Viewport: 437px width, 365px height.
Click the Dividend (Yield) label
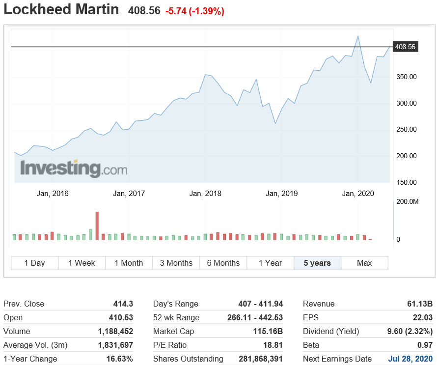click(331, 331)
